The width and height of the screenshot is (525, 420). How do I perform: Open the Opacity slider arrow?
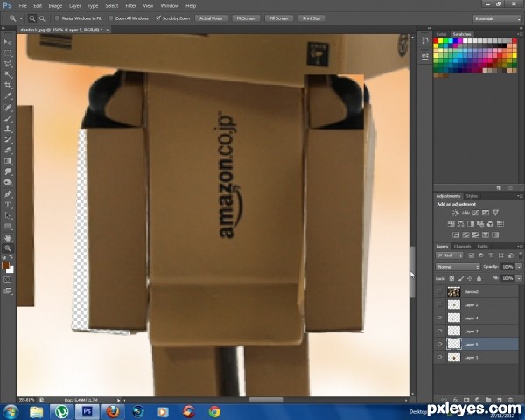coord(519,267)
